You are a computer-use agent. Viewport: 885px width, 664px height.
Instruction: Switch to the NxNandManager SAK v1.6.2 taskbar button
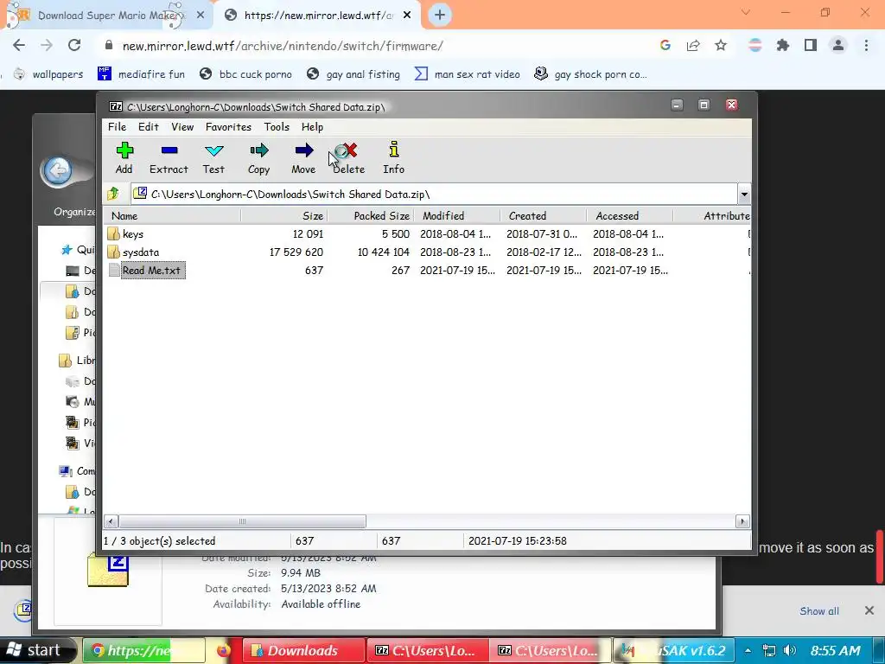click(673, 650)
